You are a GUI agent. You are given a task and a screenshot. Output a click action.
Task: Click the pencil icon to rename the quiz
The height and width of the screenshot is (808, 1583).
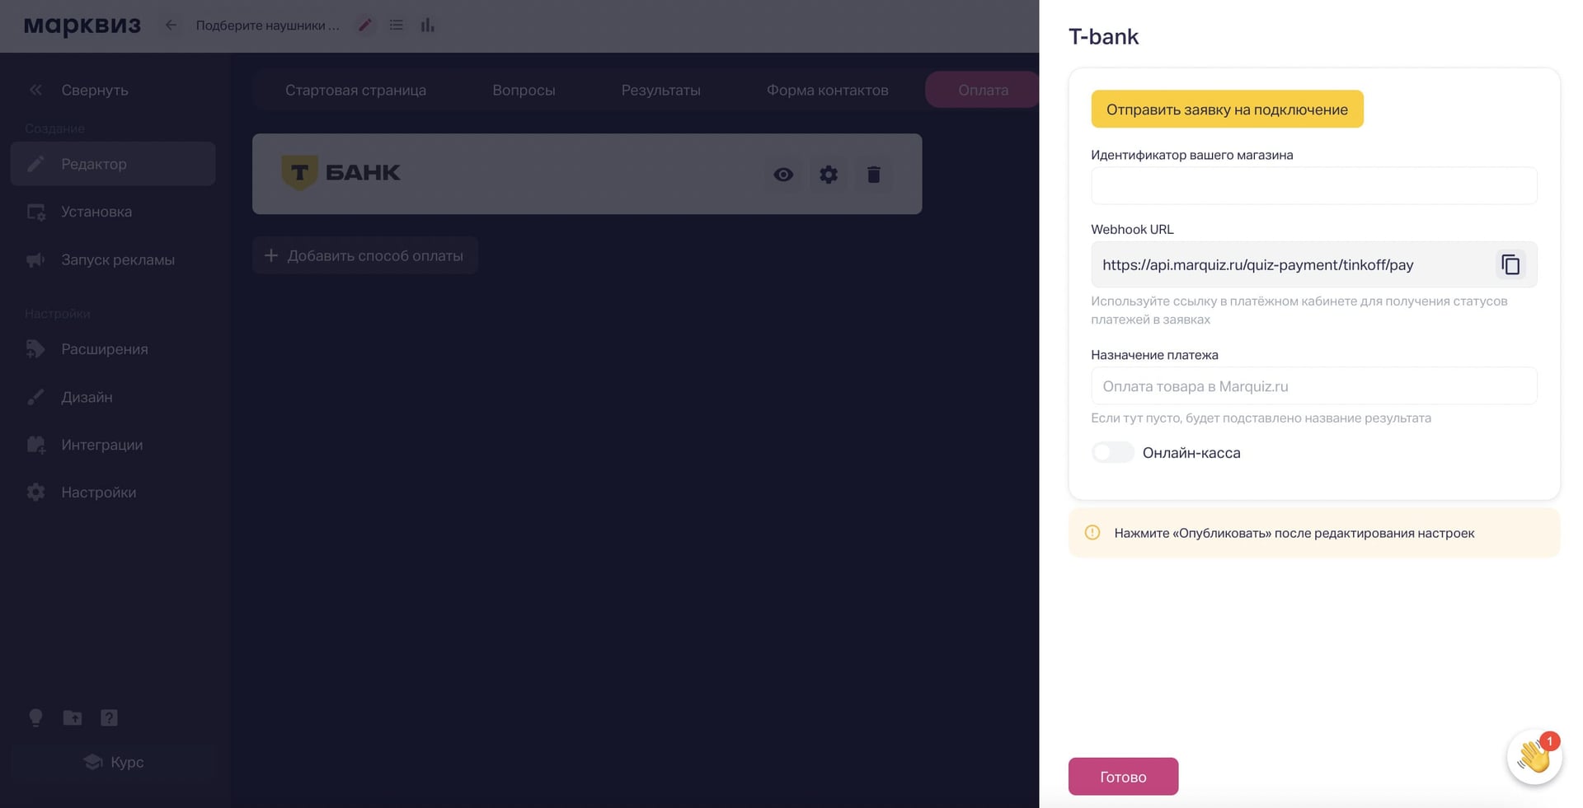[365, 26]
